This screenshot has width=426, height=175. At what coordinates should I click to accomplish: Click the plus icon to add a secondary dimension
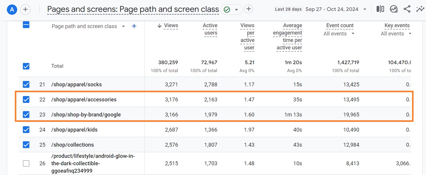(x=134, y=26)
